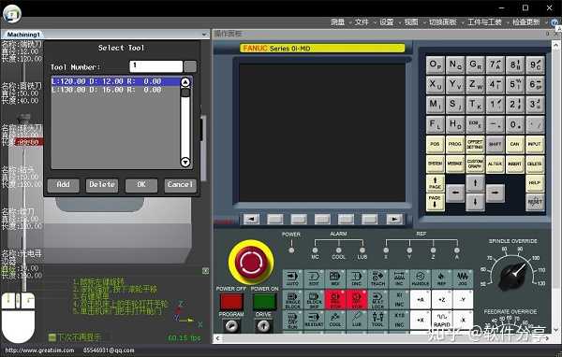
Task: Select HANDLE mode key
Action: click(420, 278)
